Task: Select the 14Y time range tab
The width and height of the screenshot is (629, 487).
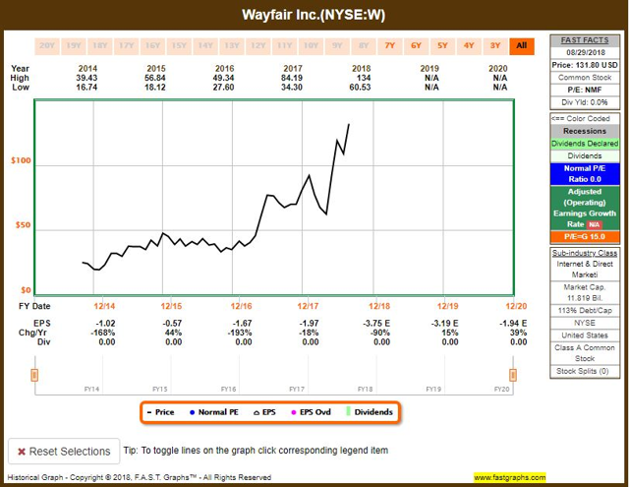Action: [x=205, y=46]
